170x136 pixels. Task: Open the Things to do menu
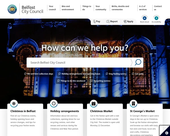coord(87,8)
